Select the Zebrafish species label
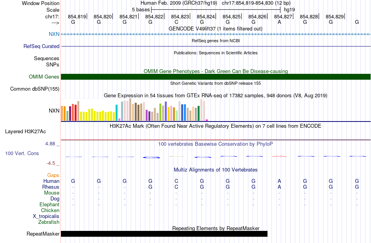Image resolution: width=371 pixels, height=243 pixels. tap(48, 222)
